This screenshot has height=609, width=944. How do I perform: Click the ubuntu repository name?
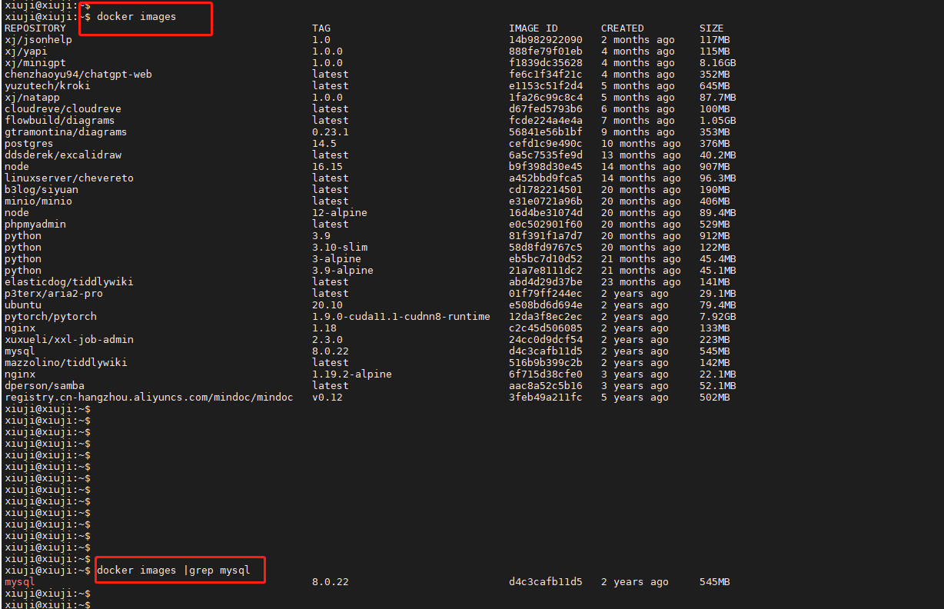coord(23,304)
